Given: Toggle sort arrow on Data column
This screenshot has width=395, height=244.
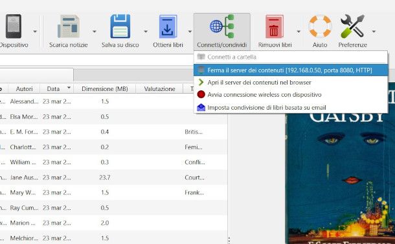Looking at the screenshot, I should pyautogui.click(x=69, y=87).
